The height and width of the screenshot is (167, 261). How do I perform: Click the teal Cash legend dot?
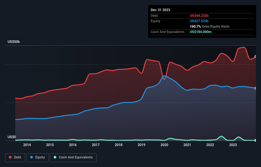(55, 157)
